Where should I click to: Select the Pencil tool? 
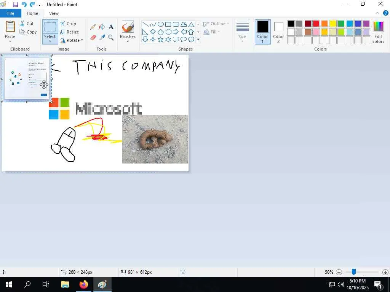pyautogui.click(x=93, y=27)
